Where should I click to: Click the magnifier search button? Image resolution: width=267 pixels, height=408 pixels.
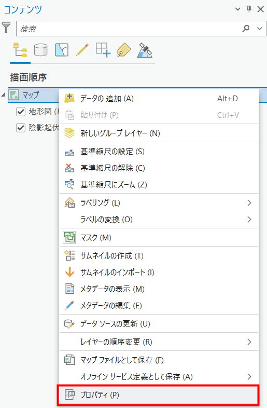pyautogui.click(x=246, y=28)
